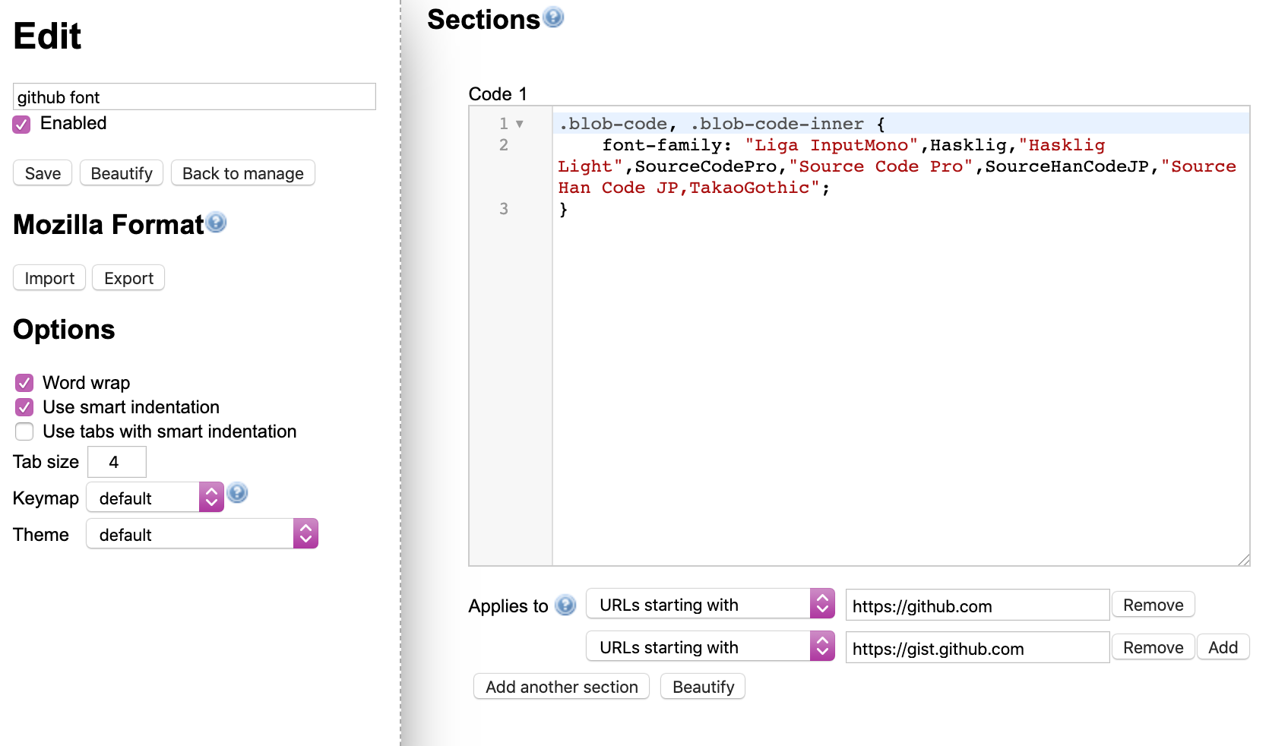The width and height of the screenshot is (1269, 746).
Task: Remove the https://gist.github.com rule
Action: click(x=1153, y=647)
